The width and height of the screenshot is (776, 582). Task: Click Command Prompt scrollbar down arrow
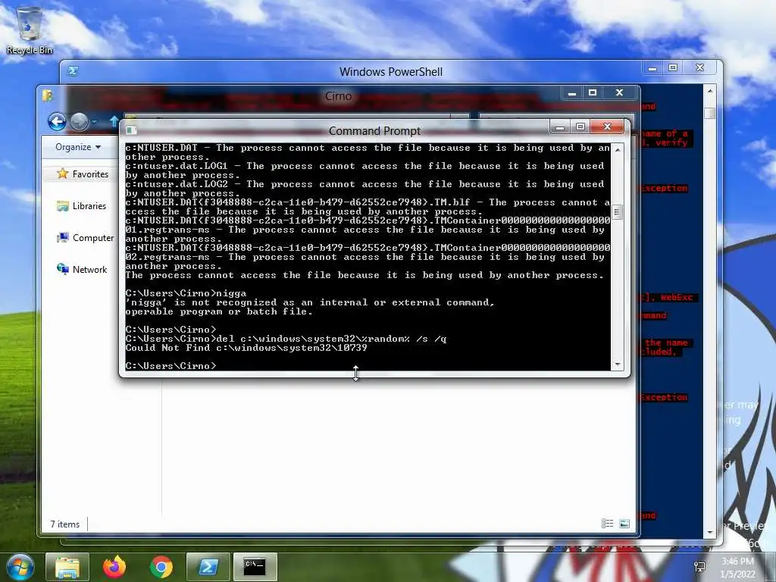pos(617,365)
